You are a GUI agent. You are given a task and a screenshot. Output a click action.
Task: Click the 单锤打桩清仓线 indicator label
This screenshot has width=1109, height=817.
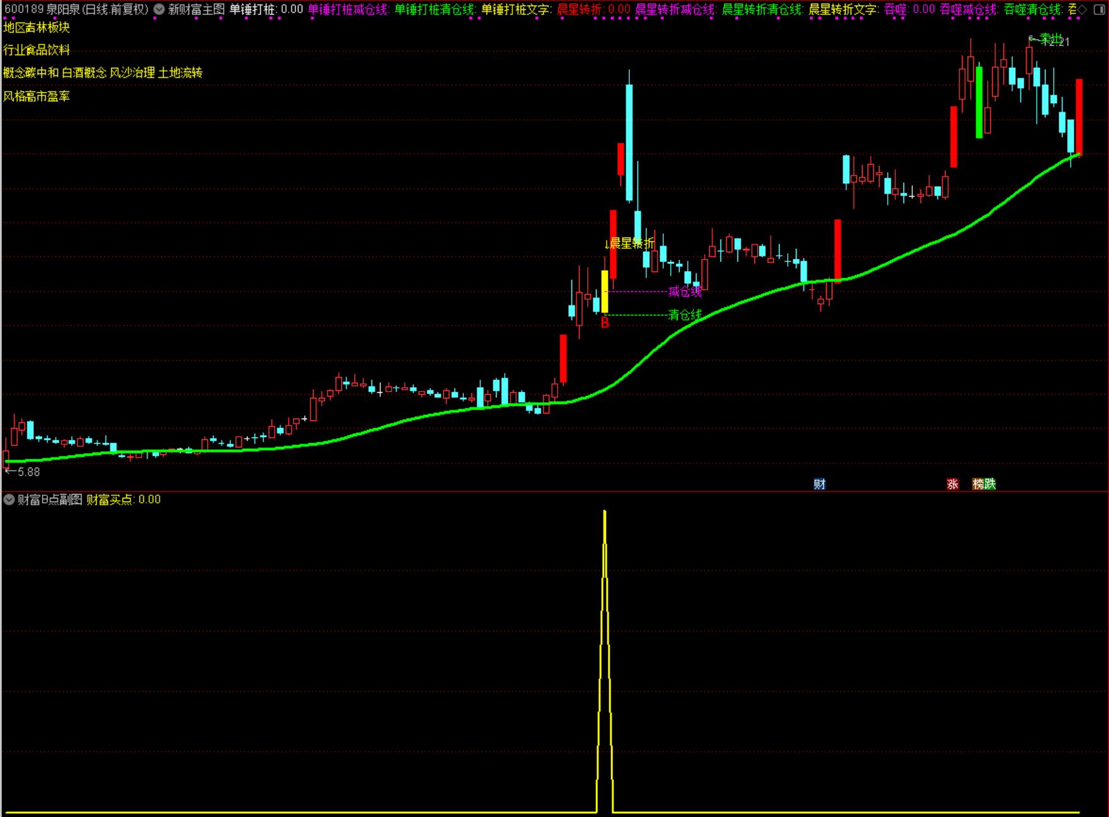(x=434, y=9)
